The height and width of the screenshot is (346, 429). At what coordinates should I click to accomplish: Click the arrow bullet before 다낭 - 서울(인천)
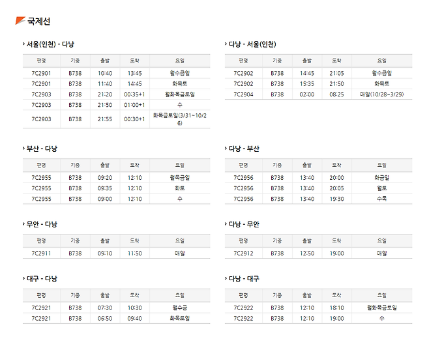[226, 44]
